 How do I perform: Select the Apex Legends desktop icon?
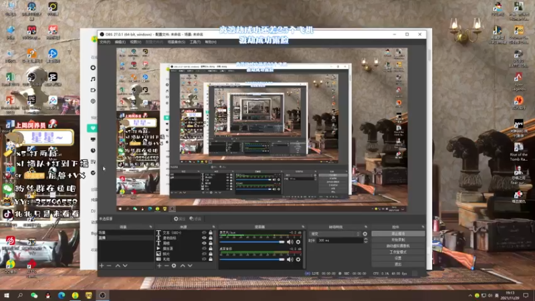tap(519, 82)
